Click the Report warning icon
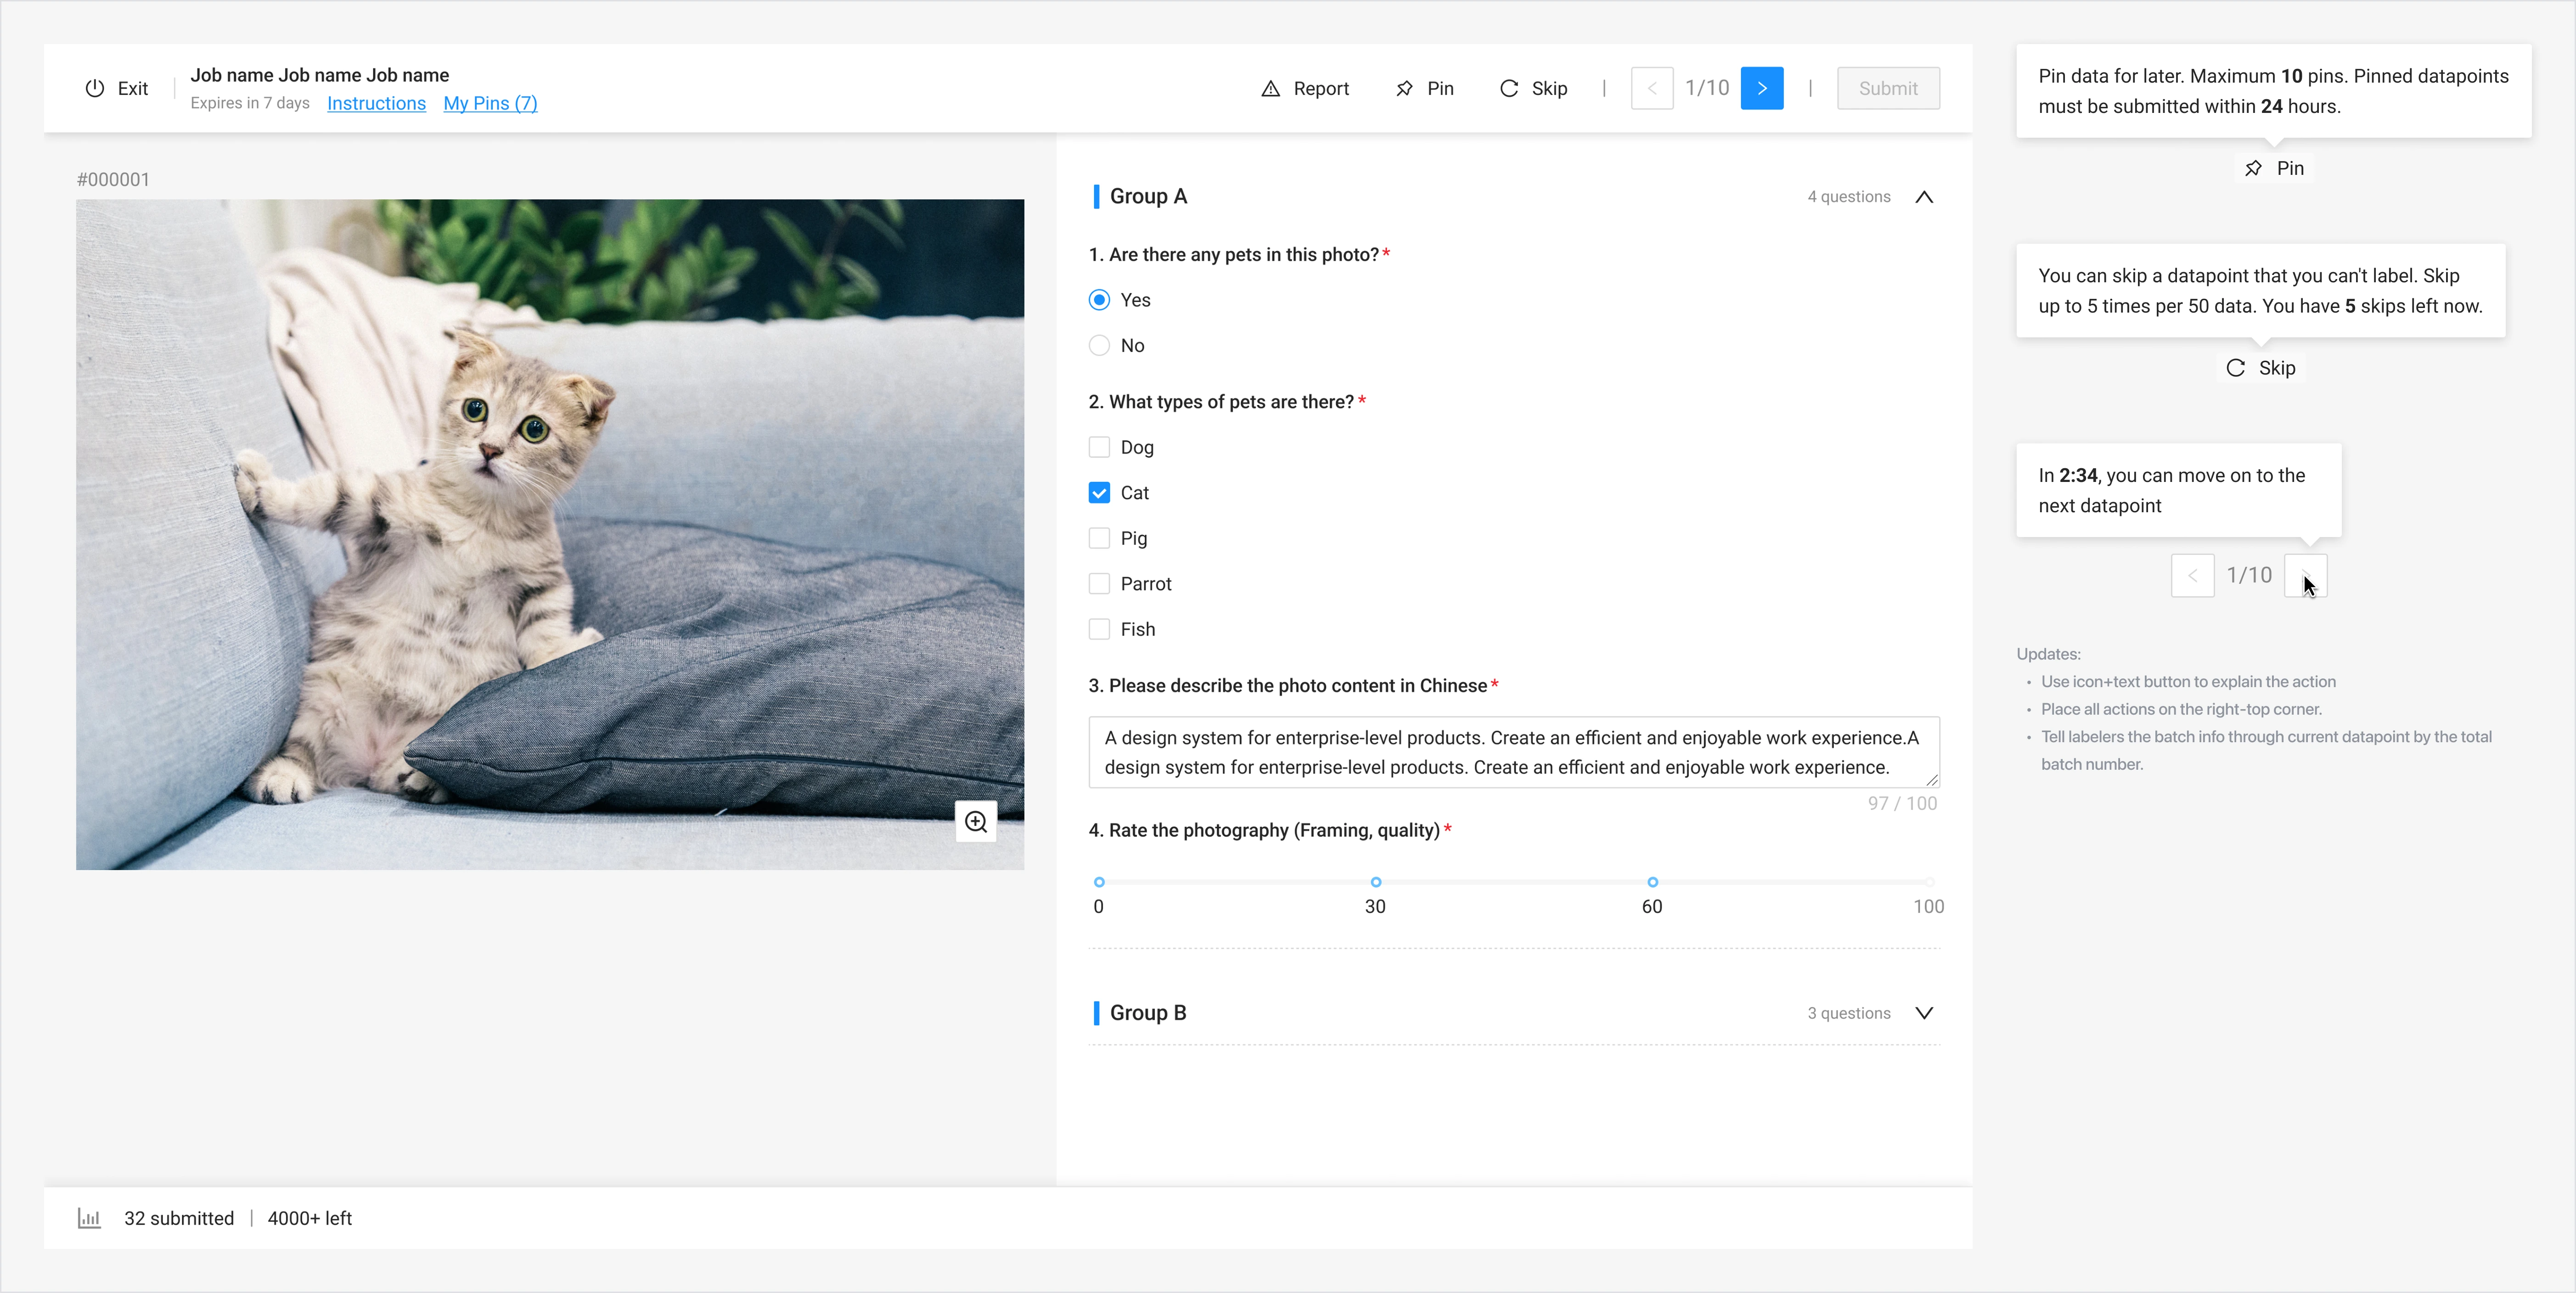Image resolution: width=2576 pixels, height=1293 pixels. click(1270, 88)
